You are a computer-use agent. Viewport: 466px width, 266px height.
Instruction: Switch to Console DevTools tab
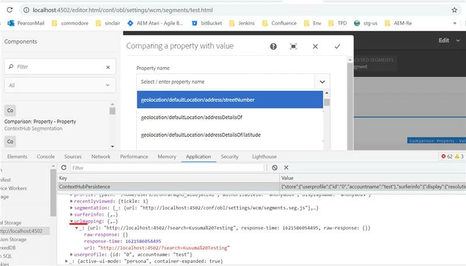click(x=46, y=156)
